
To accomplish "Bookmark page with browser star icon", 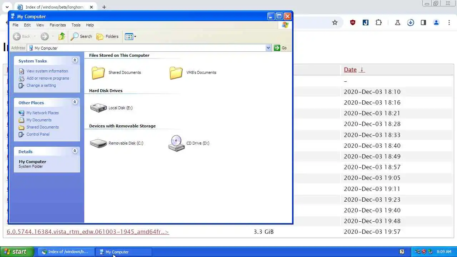I will click(335, 22).
